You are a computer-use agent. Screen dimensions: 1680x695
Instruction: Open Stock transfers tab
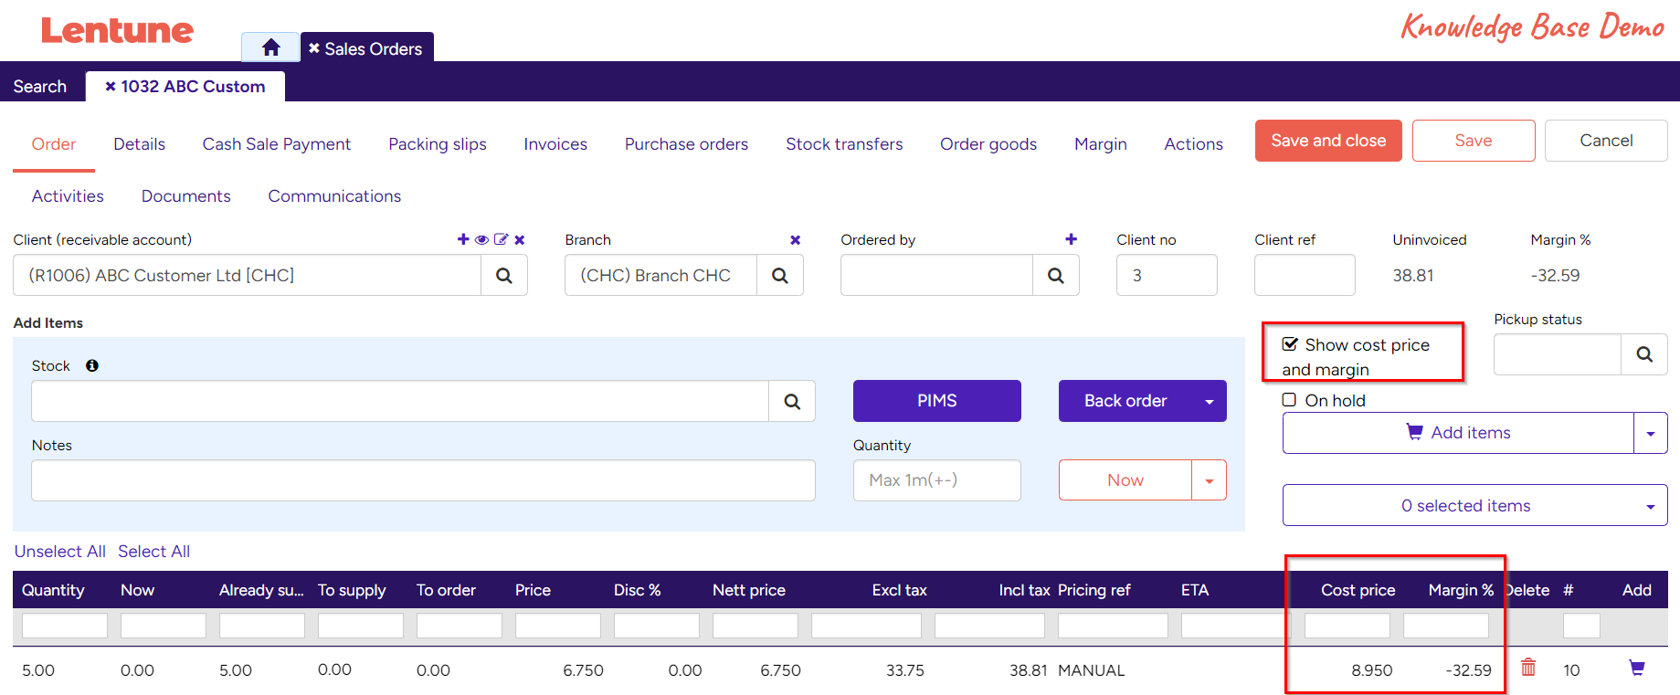[844, 144]
